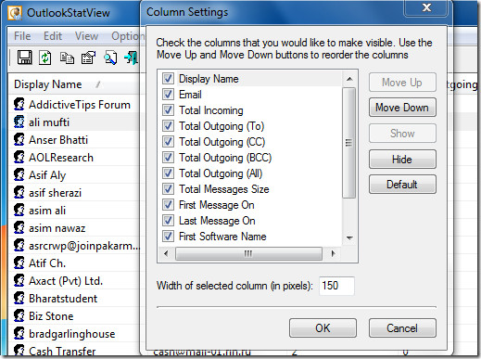Toggle the Total Incoming checkbox
This screenshot has width=481, height=359.
(x=168, y=109)
